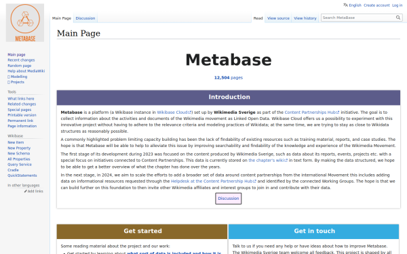Open Related changes
407x254 pixels.
(22, 104)
